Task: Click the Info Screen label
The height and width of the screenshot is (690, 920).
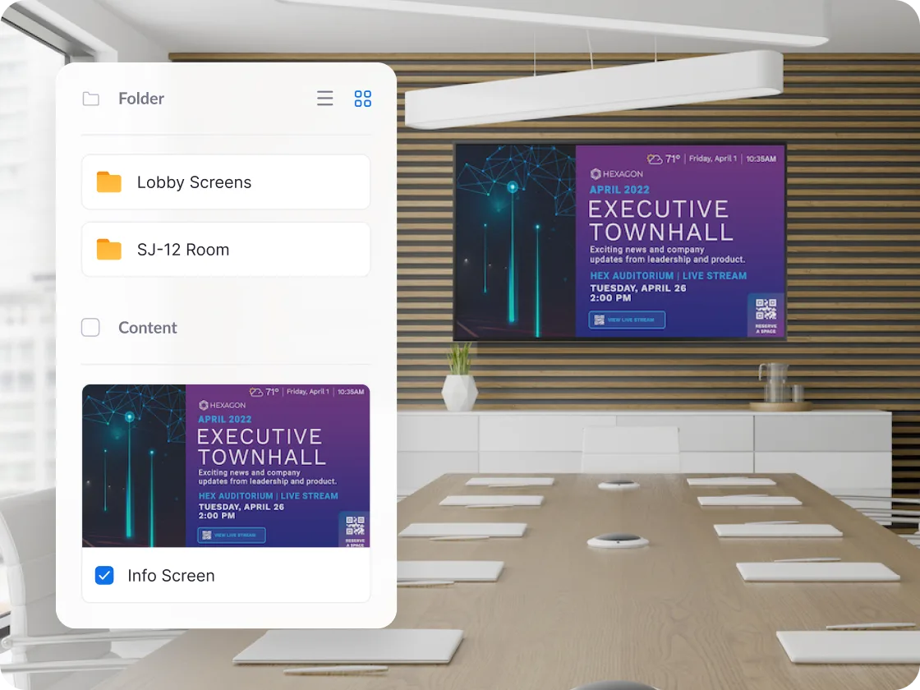Action: coord(172,576)
